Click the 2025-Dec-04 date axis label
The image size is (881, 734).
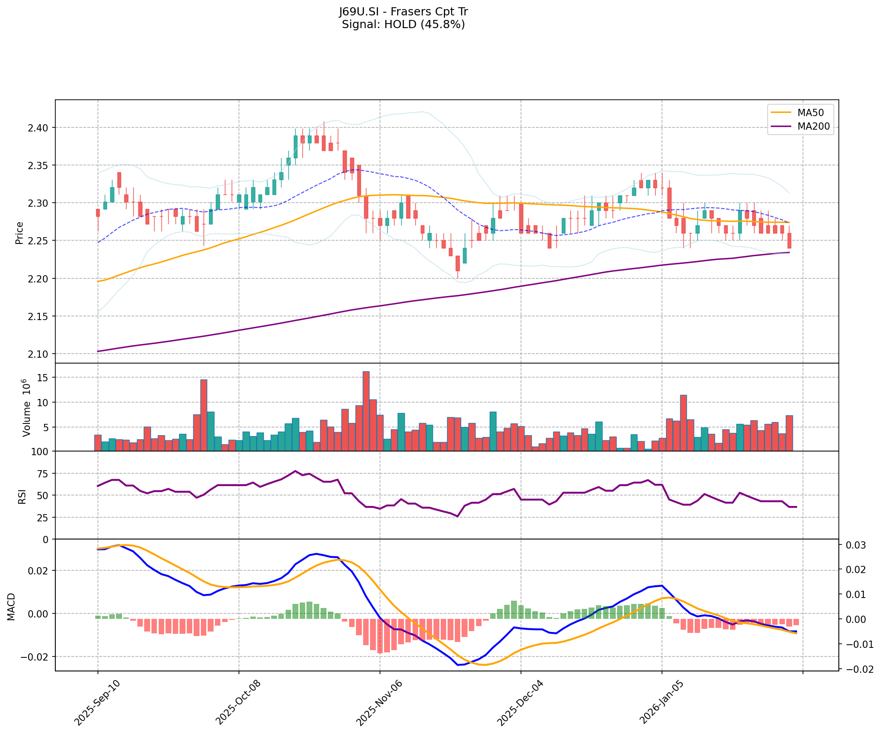point(520,702)
